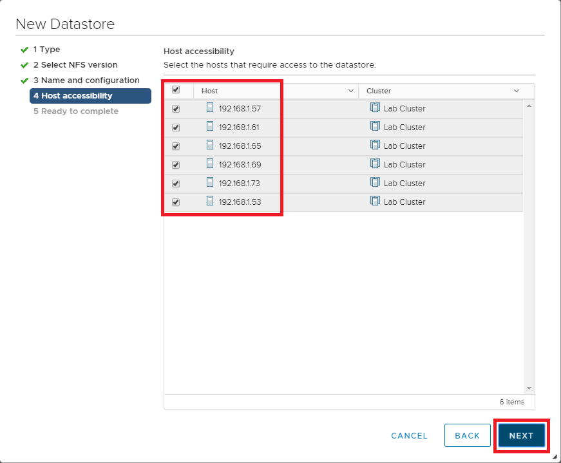
Task: Toggle the select-all hosts header checkbox
Action: pyautogui.click(x=176, y=90)
